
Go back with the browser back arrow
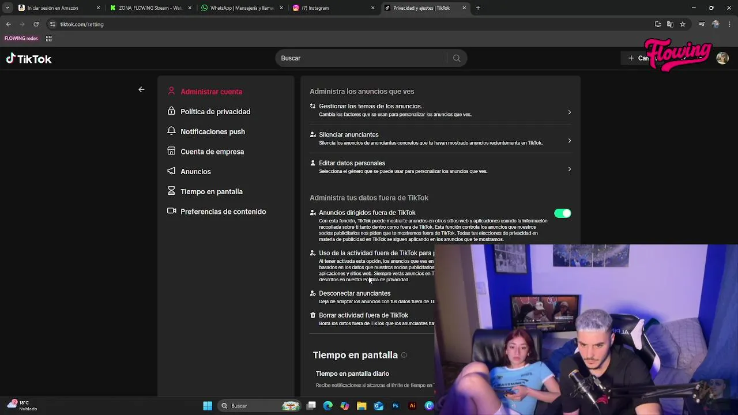coord(8,24)
